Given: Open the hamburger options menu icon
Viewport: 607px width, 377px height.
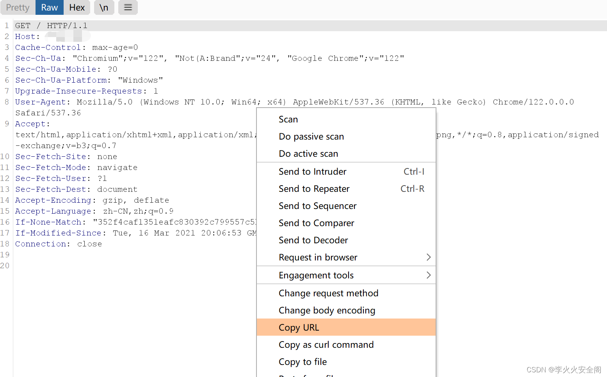Looking at the screenshot, I should [x=128, y=7].
